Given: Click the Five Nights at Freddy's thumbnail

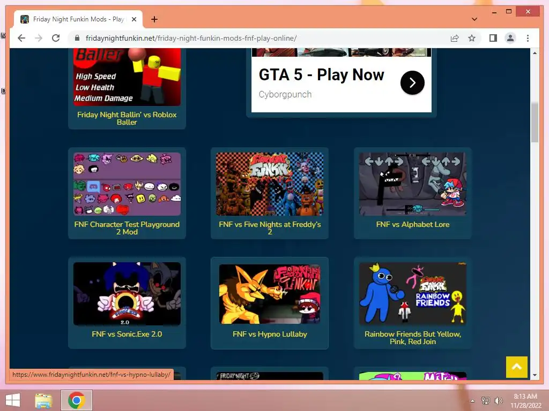Looking at the screenshot, I should 270,184.
